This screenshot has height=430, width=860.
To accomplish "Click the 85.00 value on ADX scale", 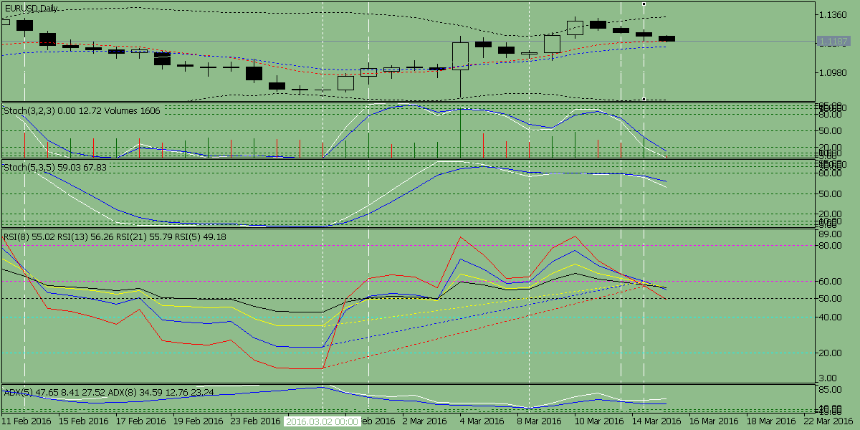I will [831, 391].
